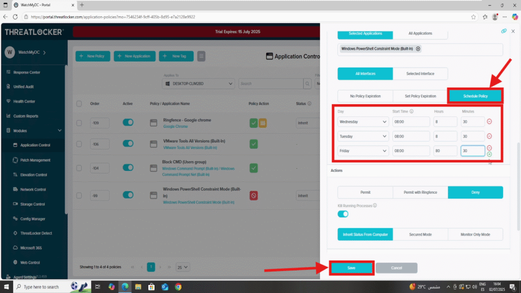Click the Cancel button
The height and width of the screenshot is (293, 521).
coord(396,268)
